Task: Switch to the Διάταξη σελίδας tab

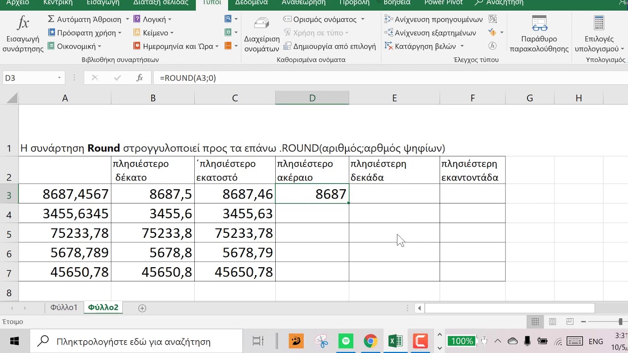Action: 161,2
